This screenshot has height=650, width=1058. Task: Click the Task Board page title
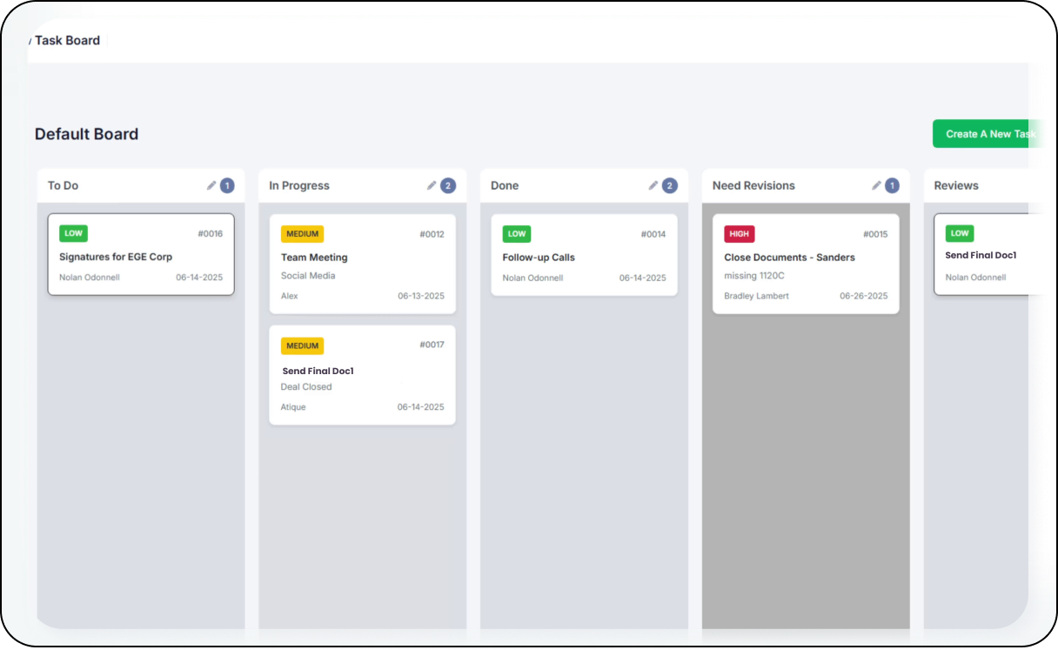click(67, 40)
